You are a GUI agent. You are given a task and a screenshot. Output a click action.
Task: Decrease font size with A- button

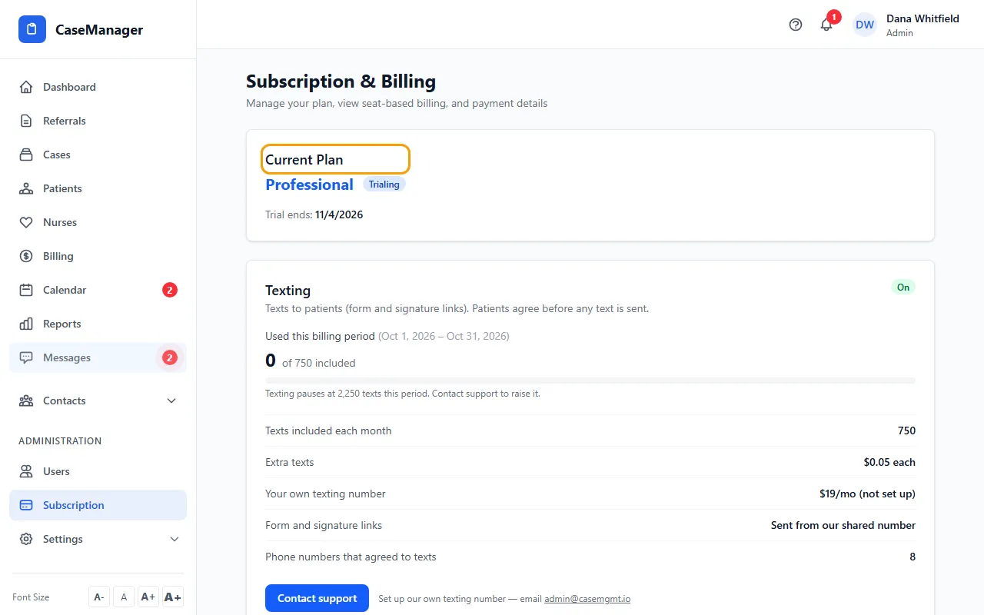pyautogui.click(x=99, y=597)
